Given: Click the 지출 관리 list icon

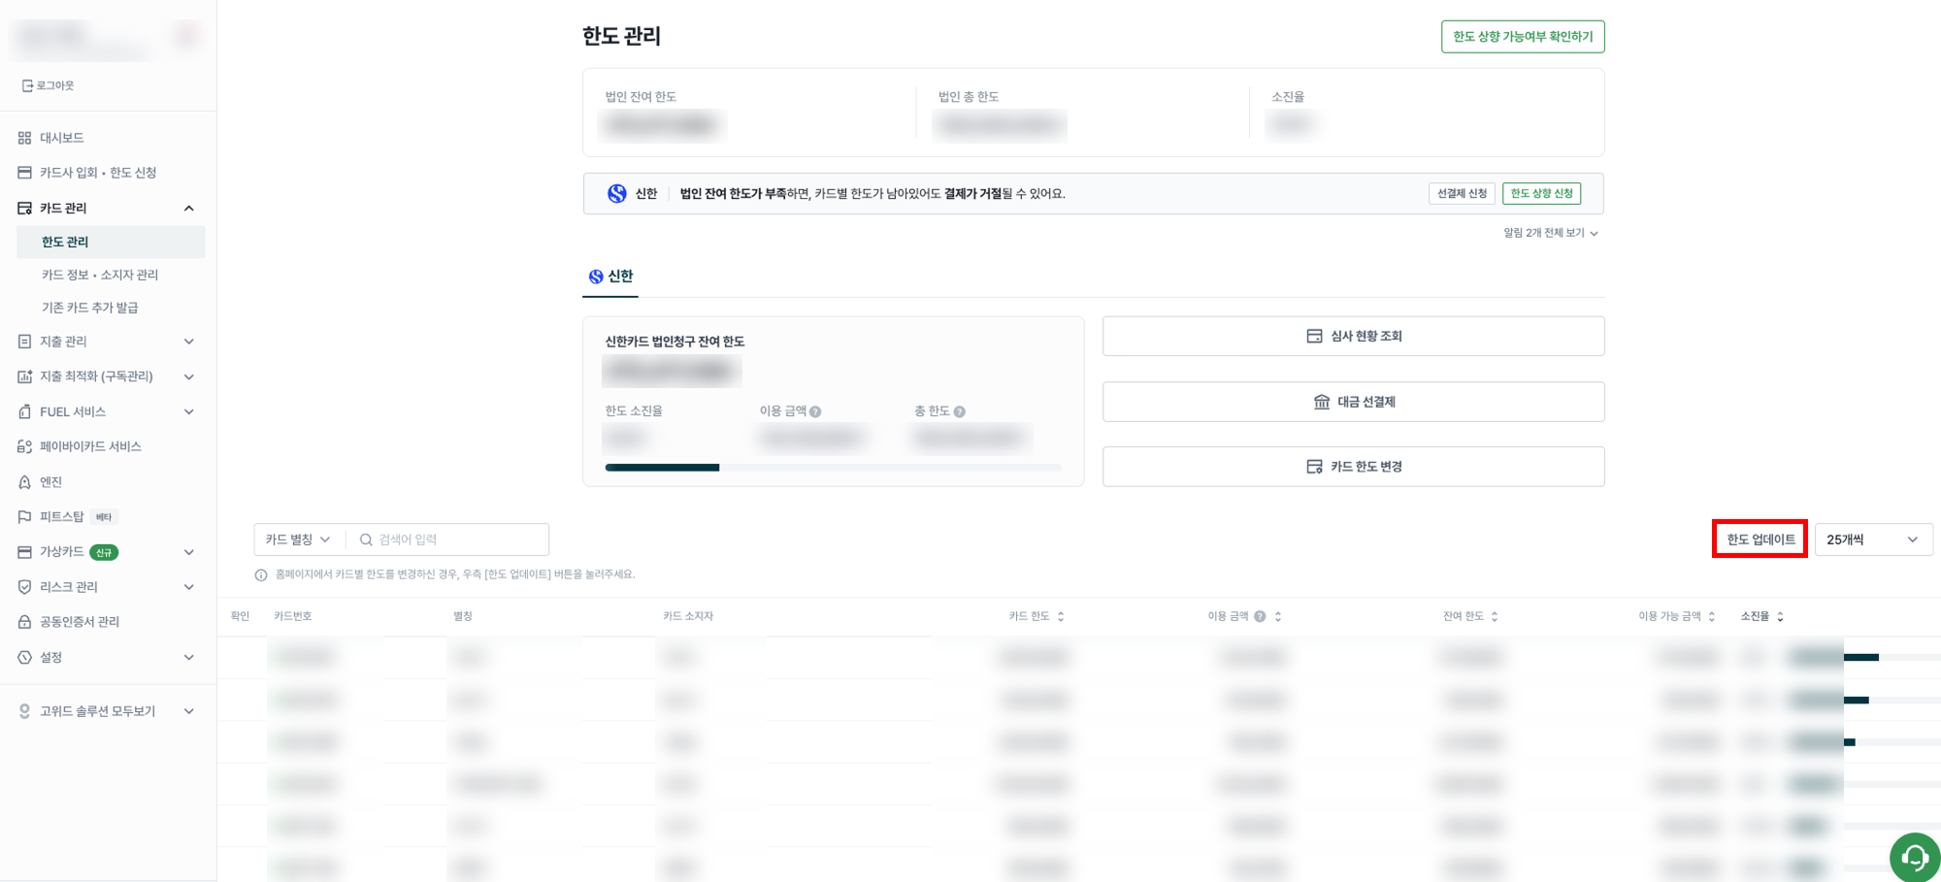Looking at the screenshot, I should 25,342.
